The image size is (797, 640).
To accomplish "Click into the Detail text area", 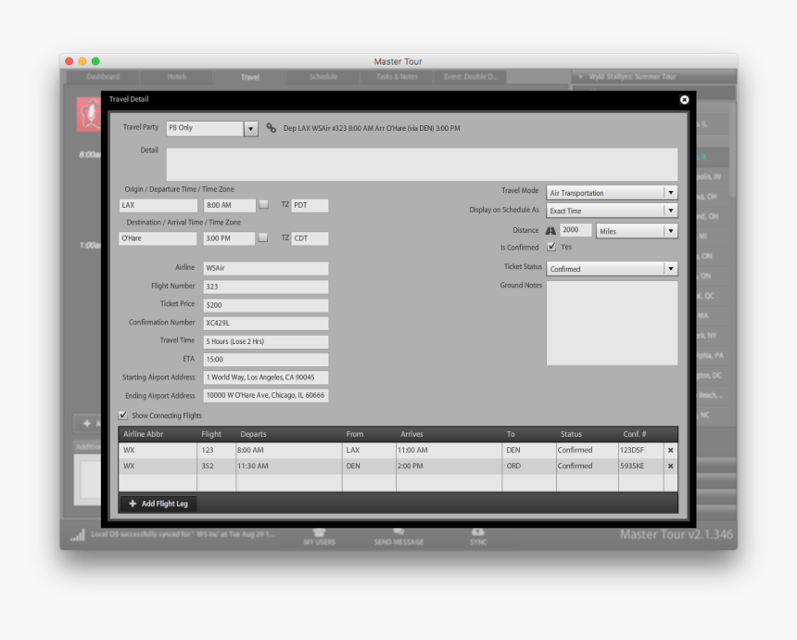I will click(x=422, y=164).
